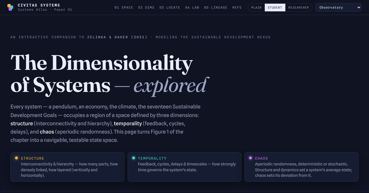The image size is (369, 193).
Task: Open the REFS nav link
Action: click(x=237, y=7)
